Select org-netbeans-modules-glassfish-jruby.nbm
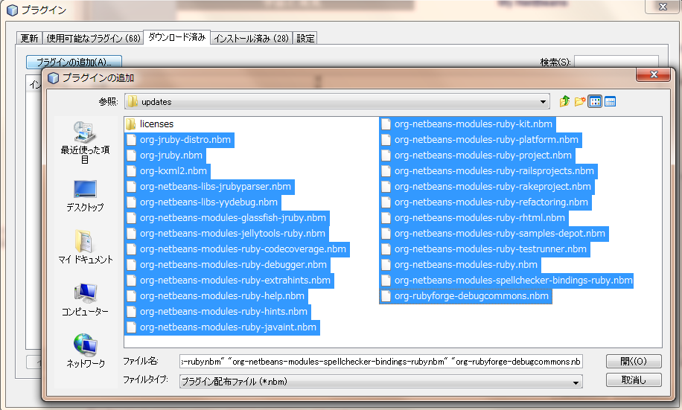The height and width of the screenshot is (410, 682). [228, 218]
